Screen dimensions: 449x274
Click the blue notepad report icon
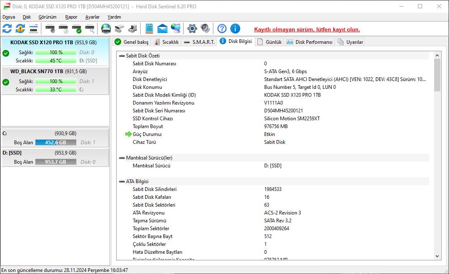[149, 29]
